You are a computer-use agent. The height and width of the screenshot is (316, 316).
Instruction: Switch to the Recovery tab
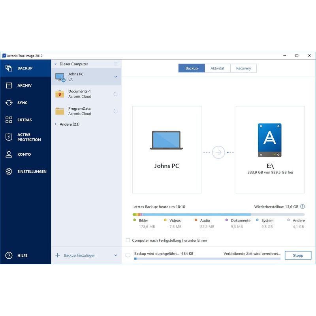point(243,68)
